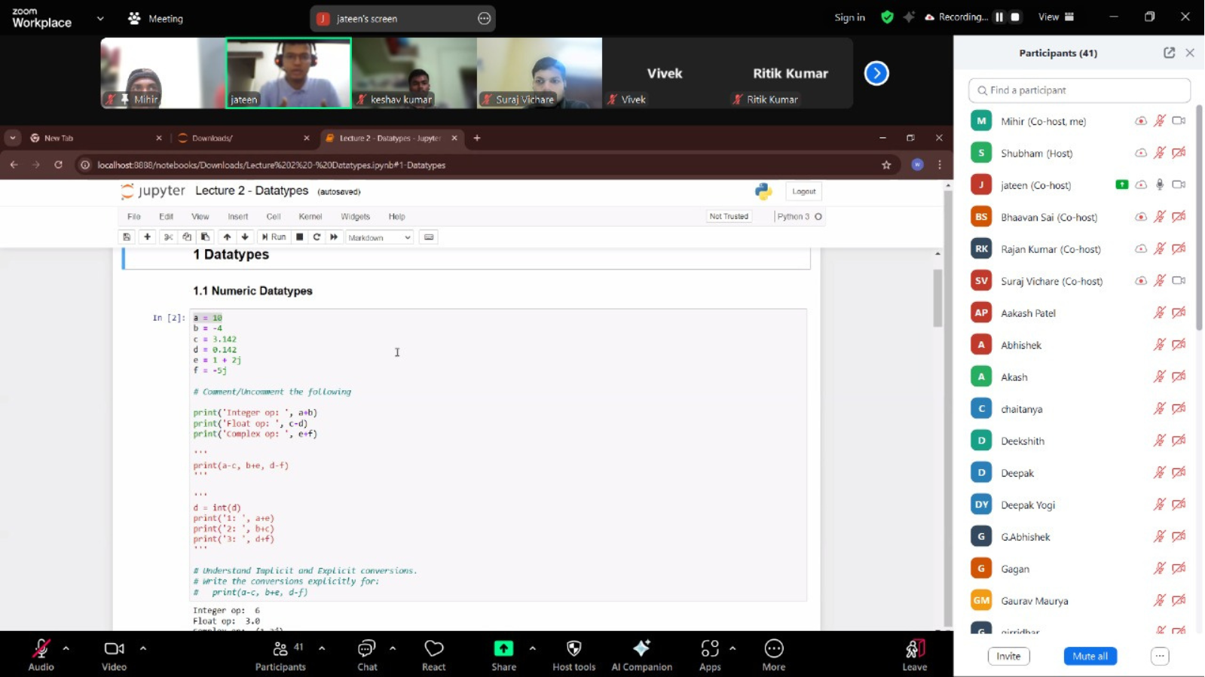Image resolution: width=1205 pixels, height=677 pixels.
Task: Toggle Zoom Audio mute microphone
Action: [41, 654]
